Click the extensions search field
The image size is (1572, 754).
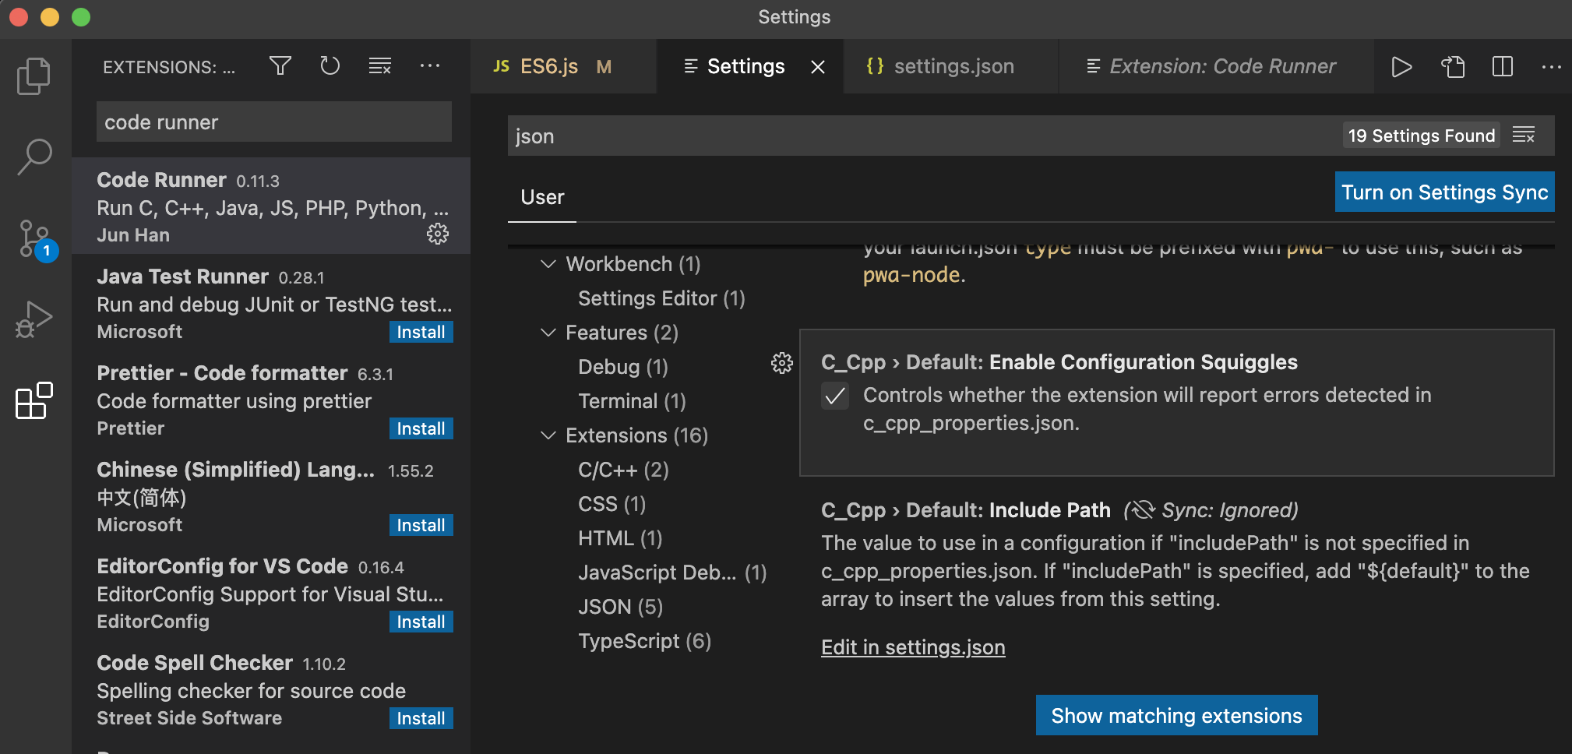[x=274, y=122]
